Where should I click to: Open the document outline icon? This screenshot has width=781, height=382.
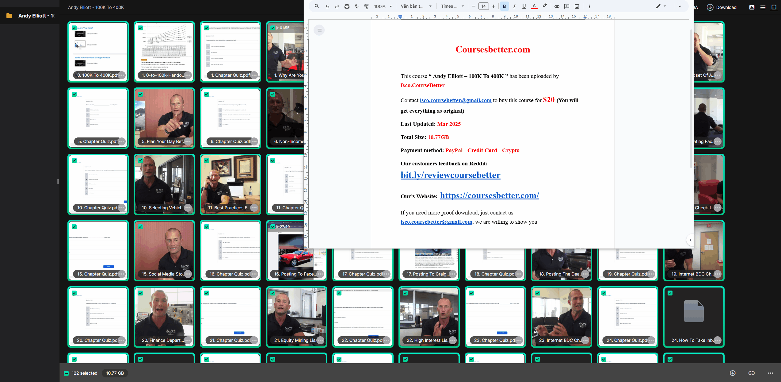click(319, 30)
